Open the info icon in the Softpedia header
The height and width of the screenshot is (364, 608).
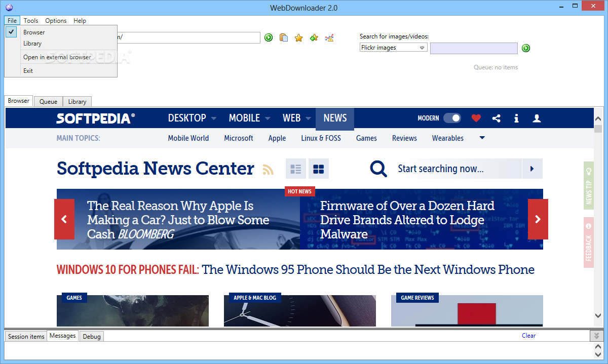516,118
